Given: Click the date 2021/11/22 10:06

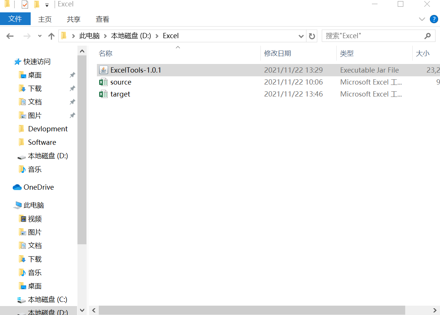Looking at the screenshot, I should 293,82.
